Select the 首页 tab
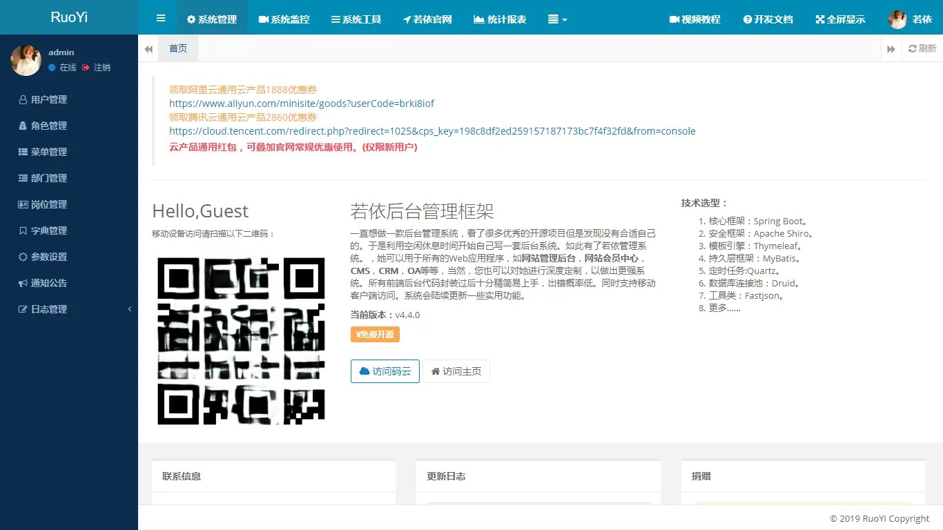Viewport: 943px width, 530px height. click(178, 48)
